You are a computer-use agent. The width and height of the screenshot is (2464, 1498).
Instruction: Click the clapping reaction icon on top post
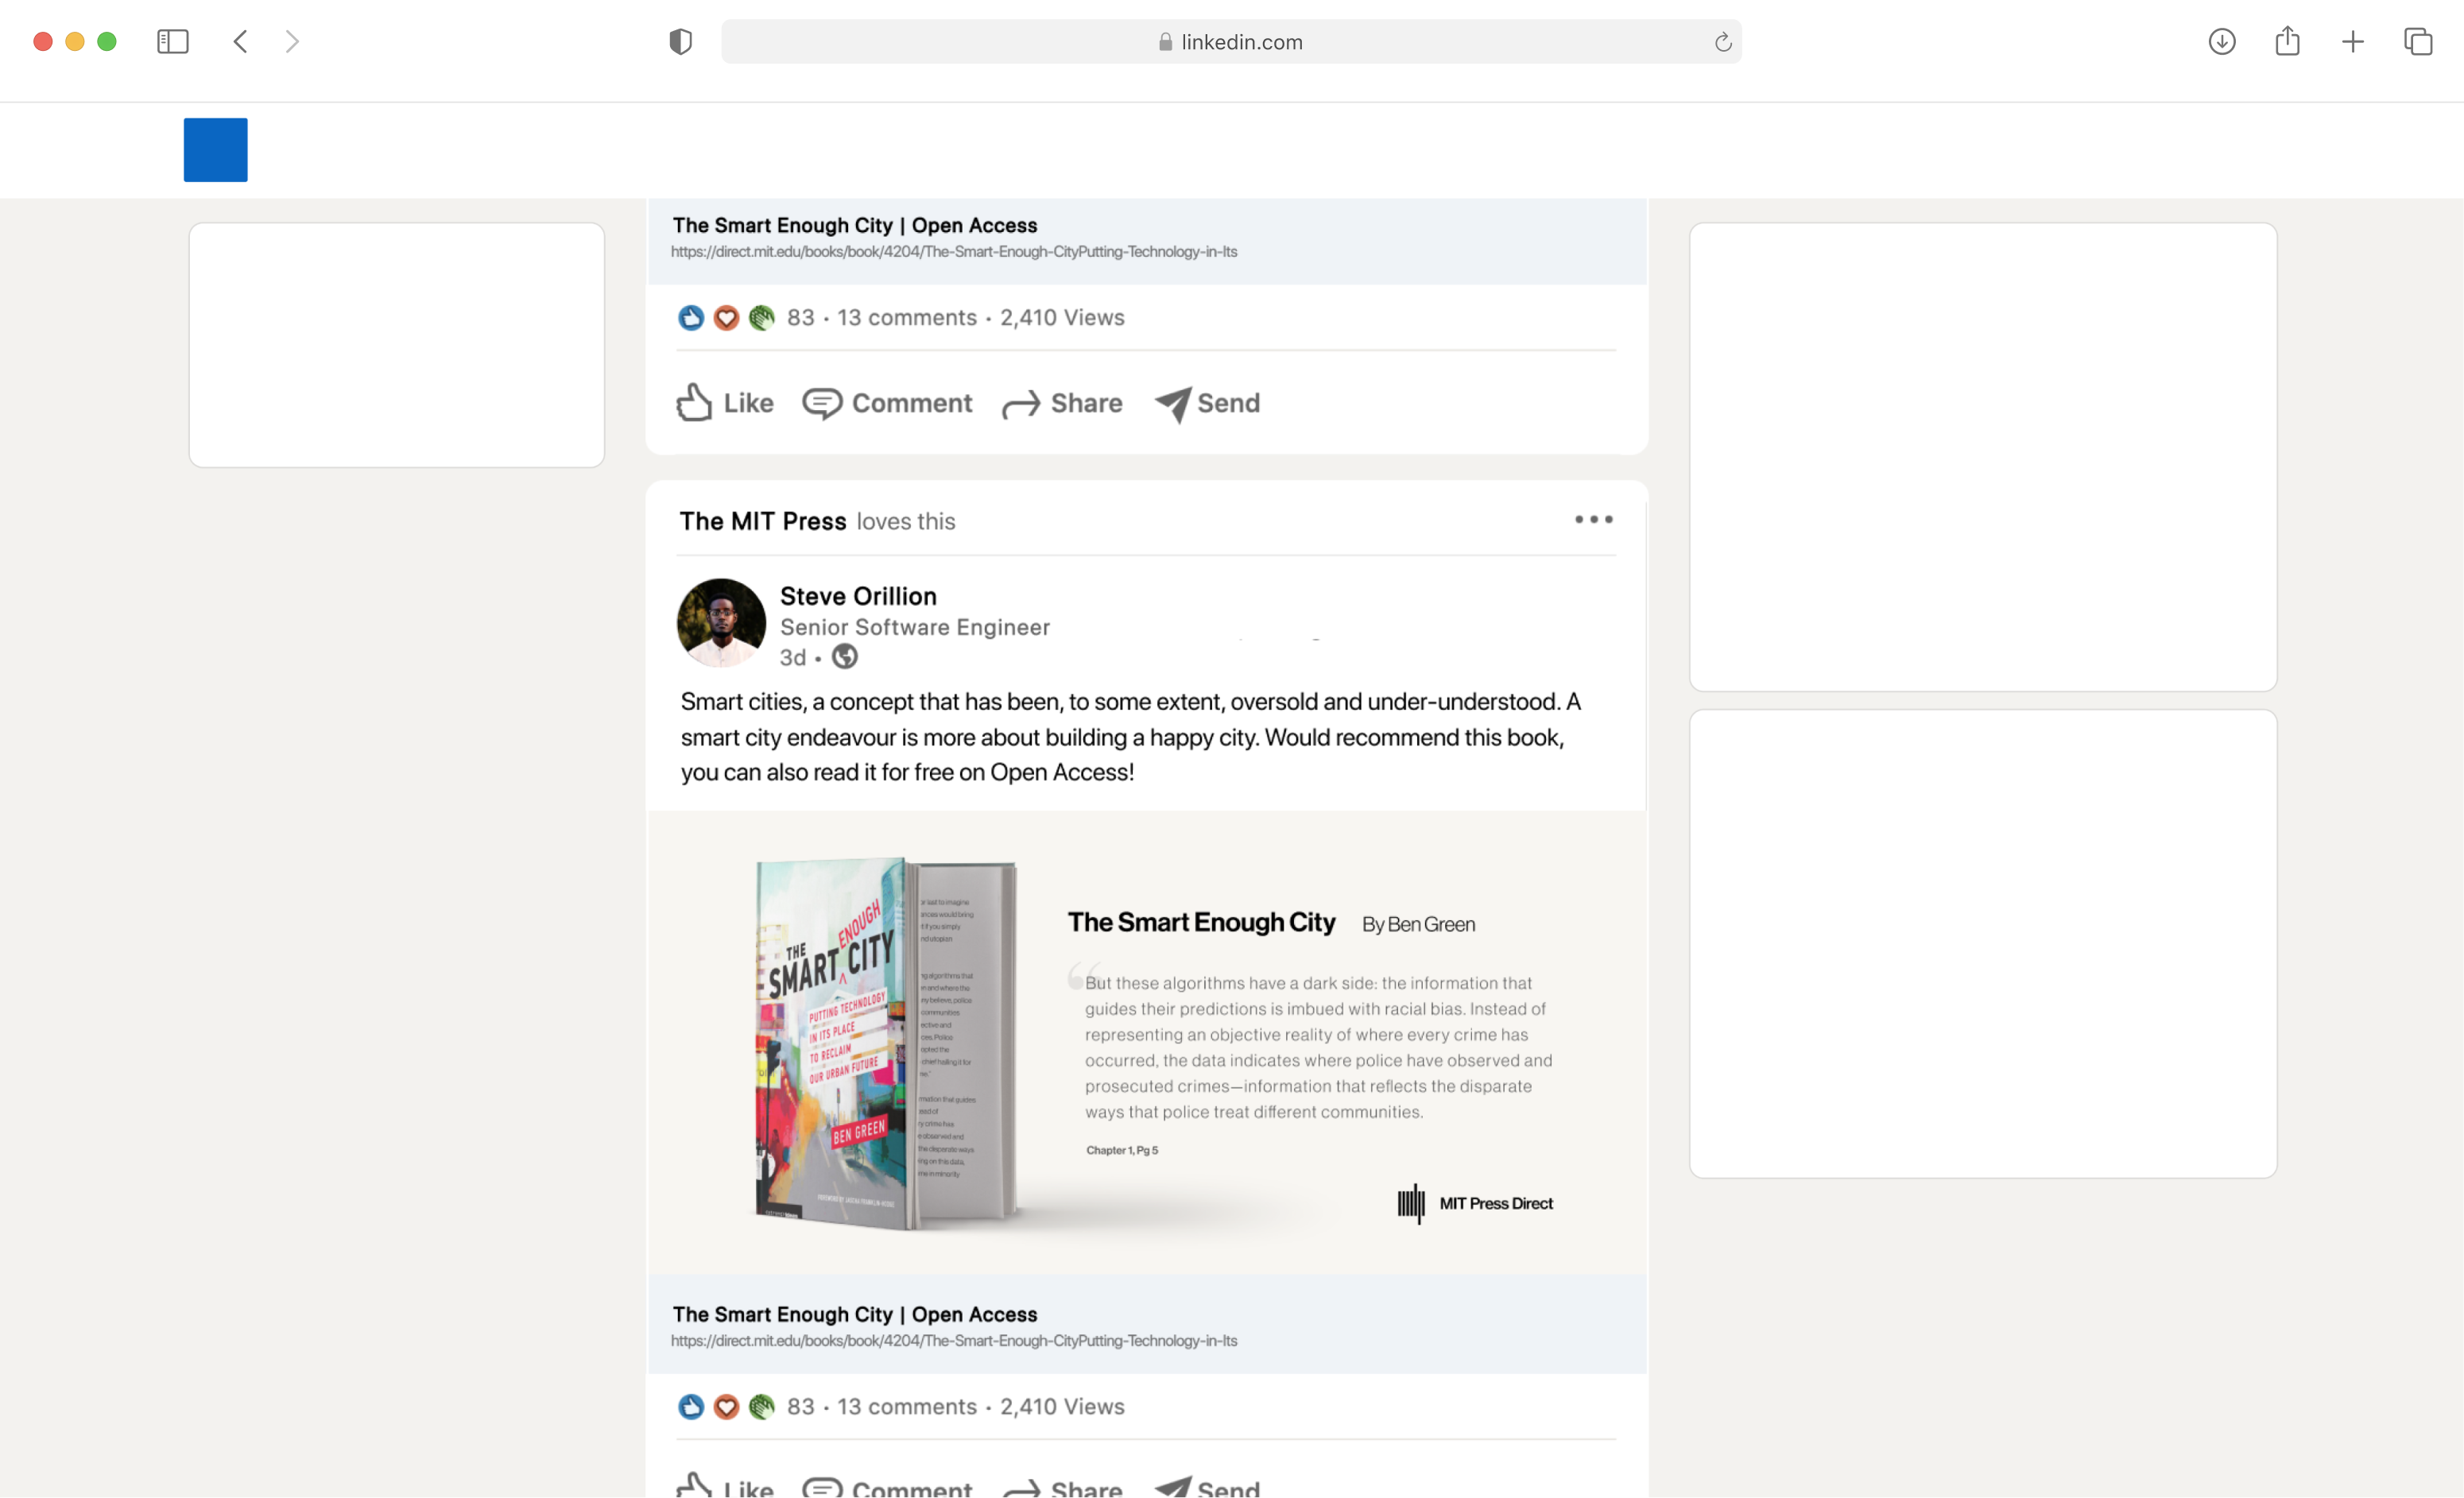pyautogui.click(x=761, y=317)
